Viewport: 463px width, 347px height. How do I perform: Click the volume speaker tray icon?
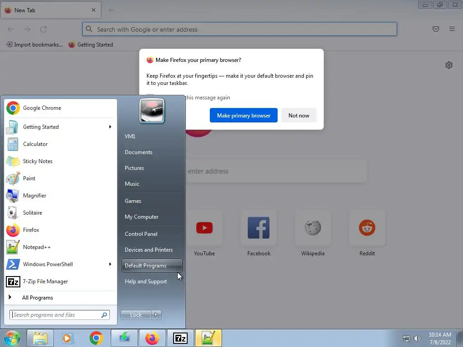(x=417, y=338)
